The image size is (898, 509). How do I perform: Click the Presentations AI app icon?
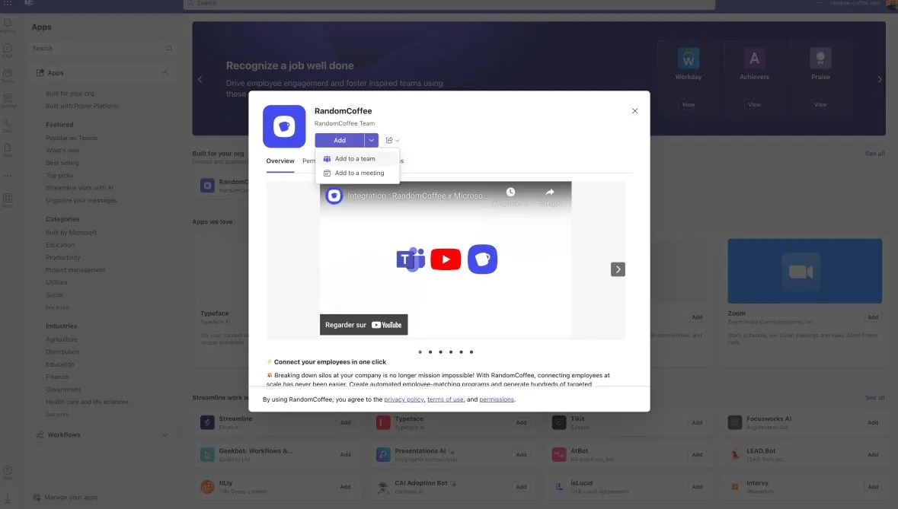(x=383, y=455)
